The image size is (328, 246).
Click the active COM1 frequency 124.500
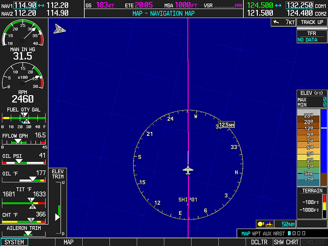point(260,5)
